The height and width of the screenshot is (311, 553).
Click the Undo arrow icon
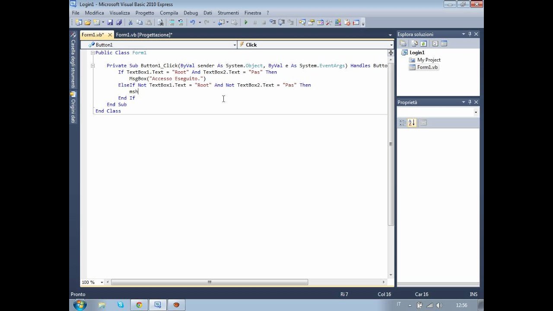192,22
